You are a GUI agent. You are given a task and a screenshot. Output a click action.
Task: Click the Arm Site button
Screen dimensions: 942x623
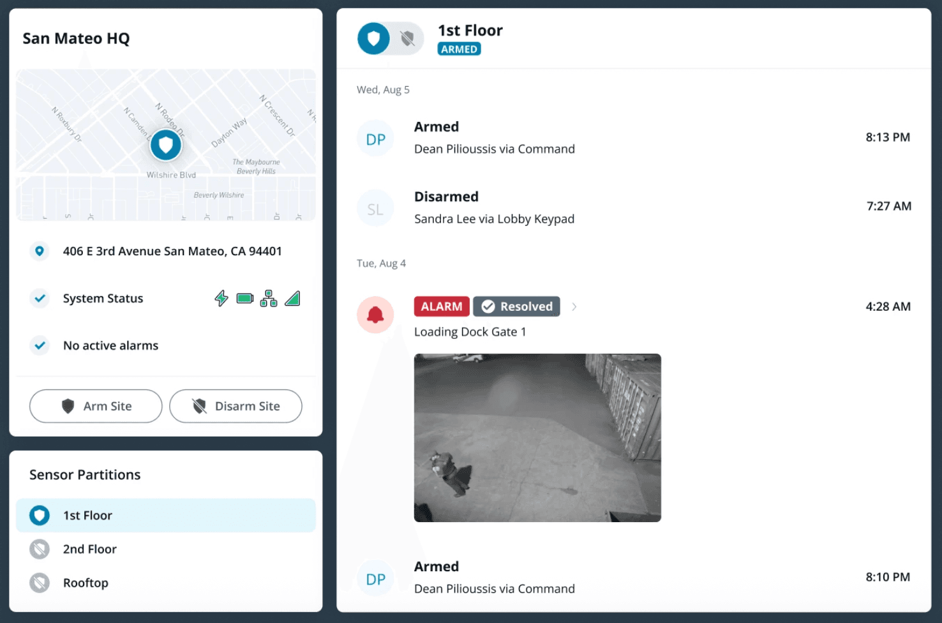click(x=96, y=406)
